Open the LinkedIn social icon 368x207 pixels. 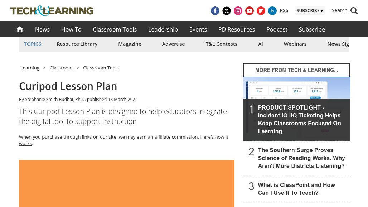(272, 11)
